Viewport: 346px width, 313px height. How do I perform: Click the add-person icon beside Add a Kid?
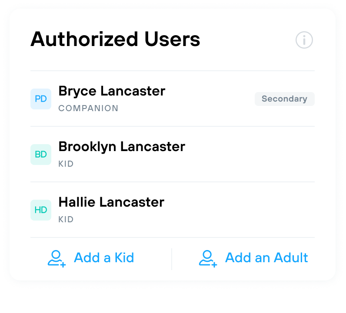coord(57,259)
